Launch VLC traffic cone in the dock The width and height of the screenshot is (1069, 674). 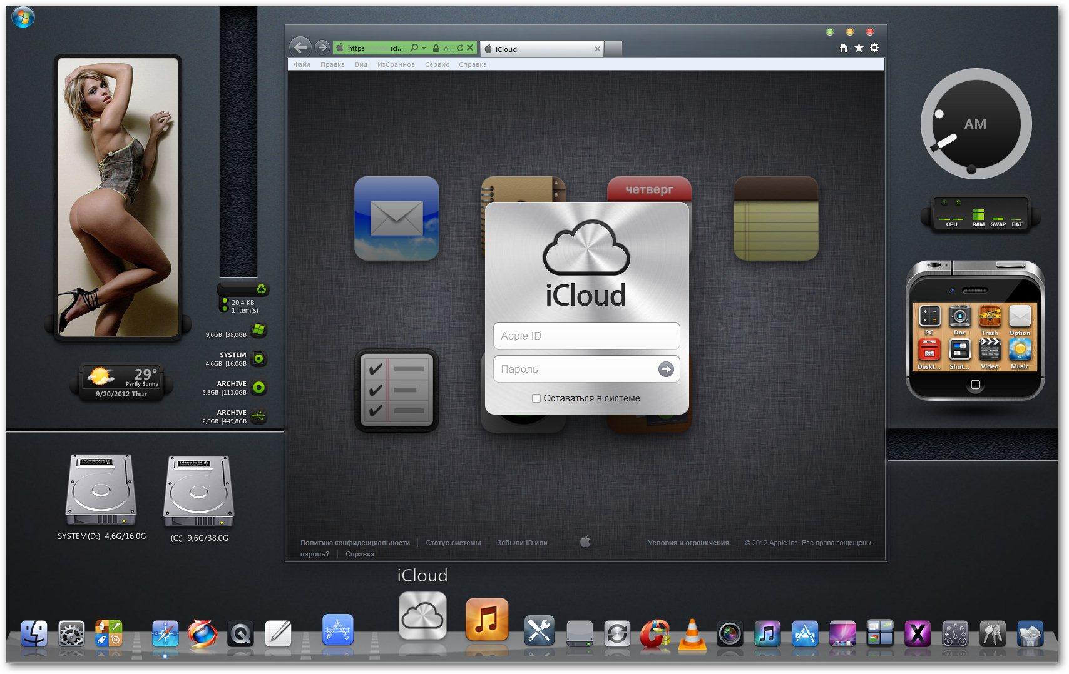pyautogui.click(x=692, y=634)
